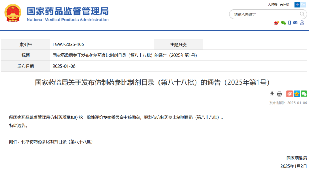The height and width of the screenshot is (173, 309).
Task: Click the 索引号 label cell
Action: (25, 44)
